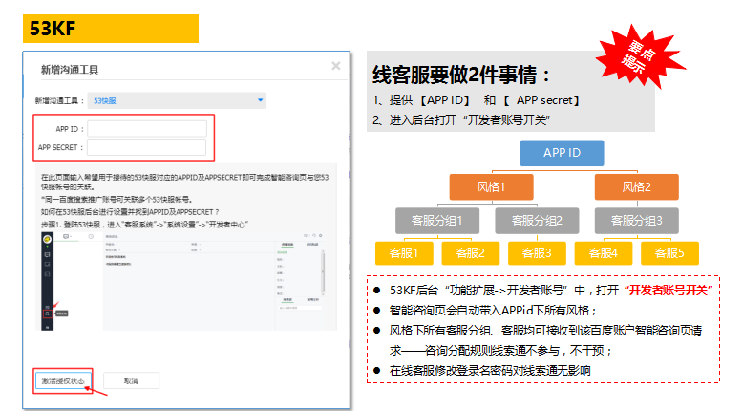Select the yellow 客服5 box
This screenshot has width=743, height=411.
pyautogui.click(x=669, y=253)
